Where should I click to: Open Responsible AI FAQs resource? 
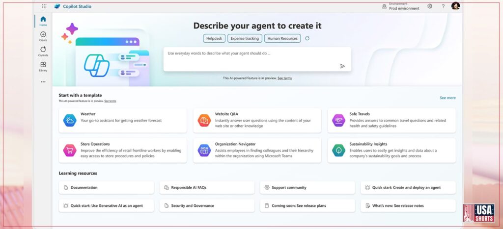coord(207,188)
